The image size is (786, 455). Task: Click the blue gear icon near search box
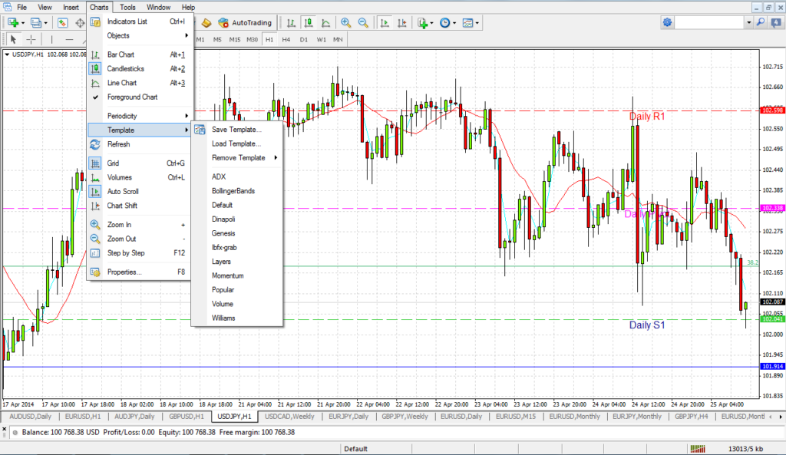click(x=667, y=22)
